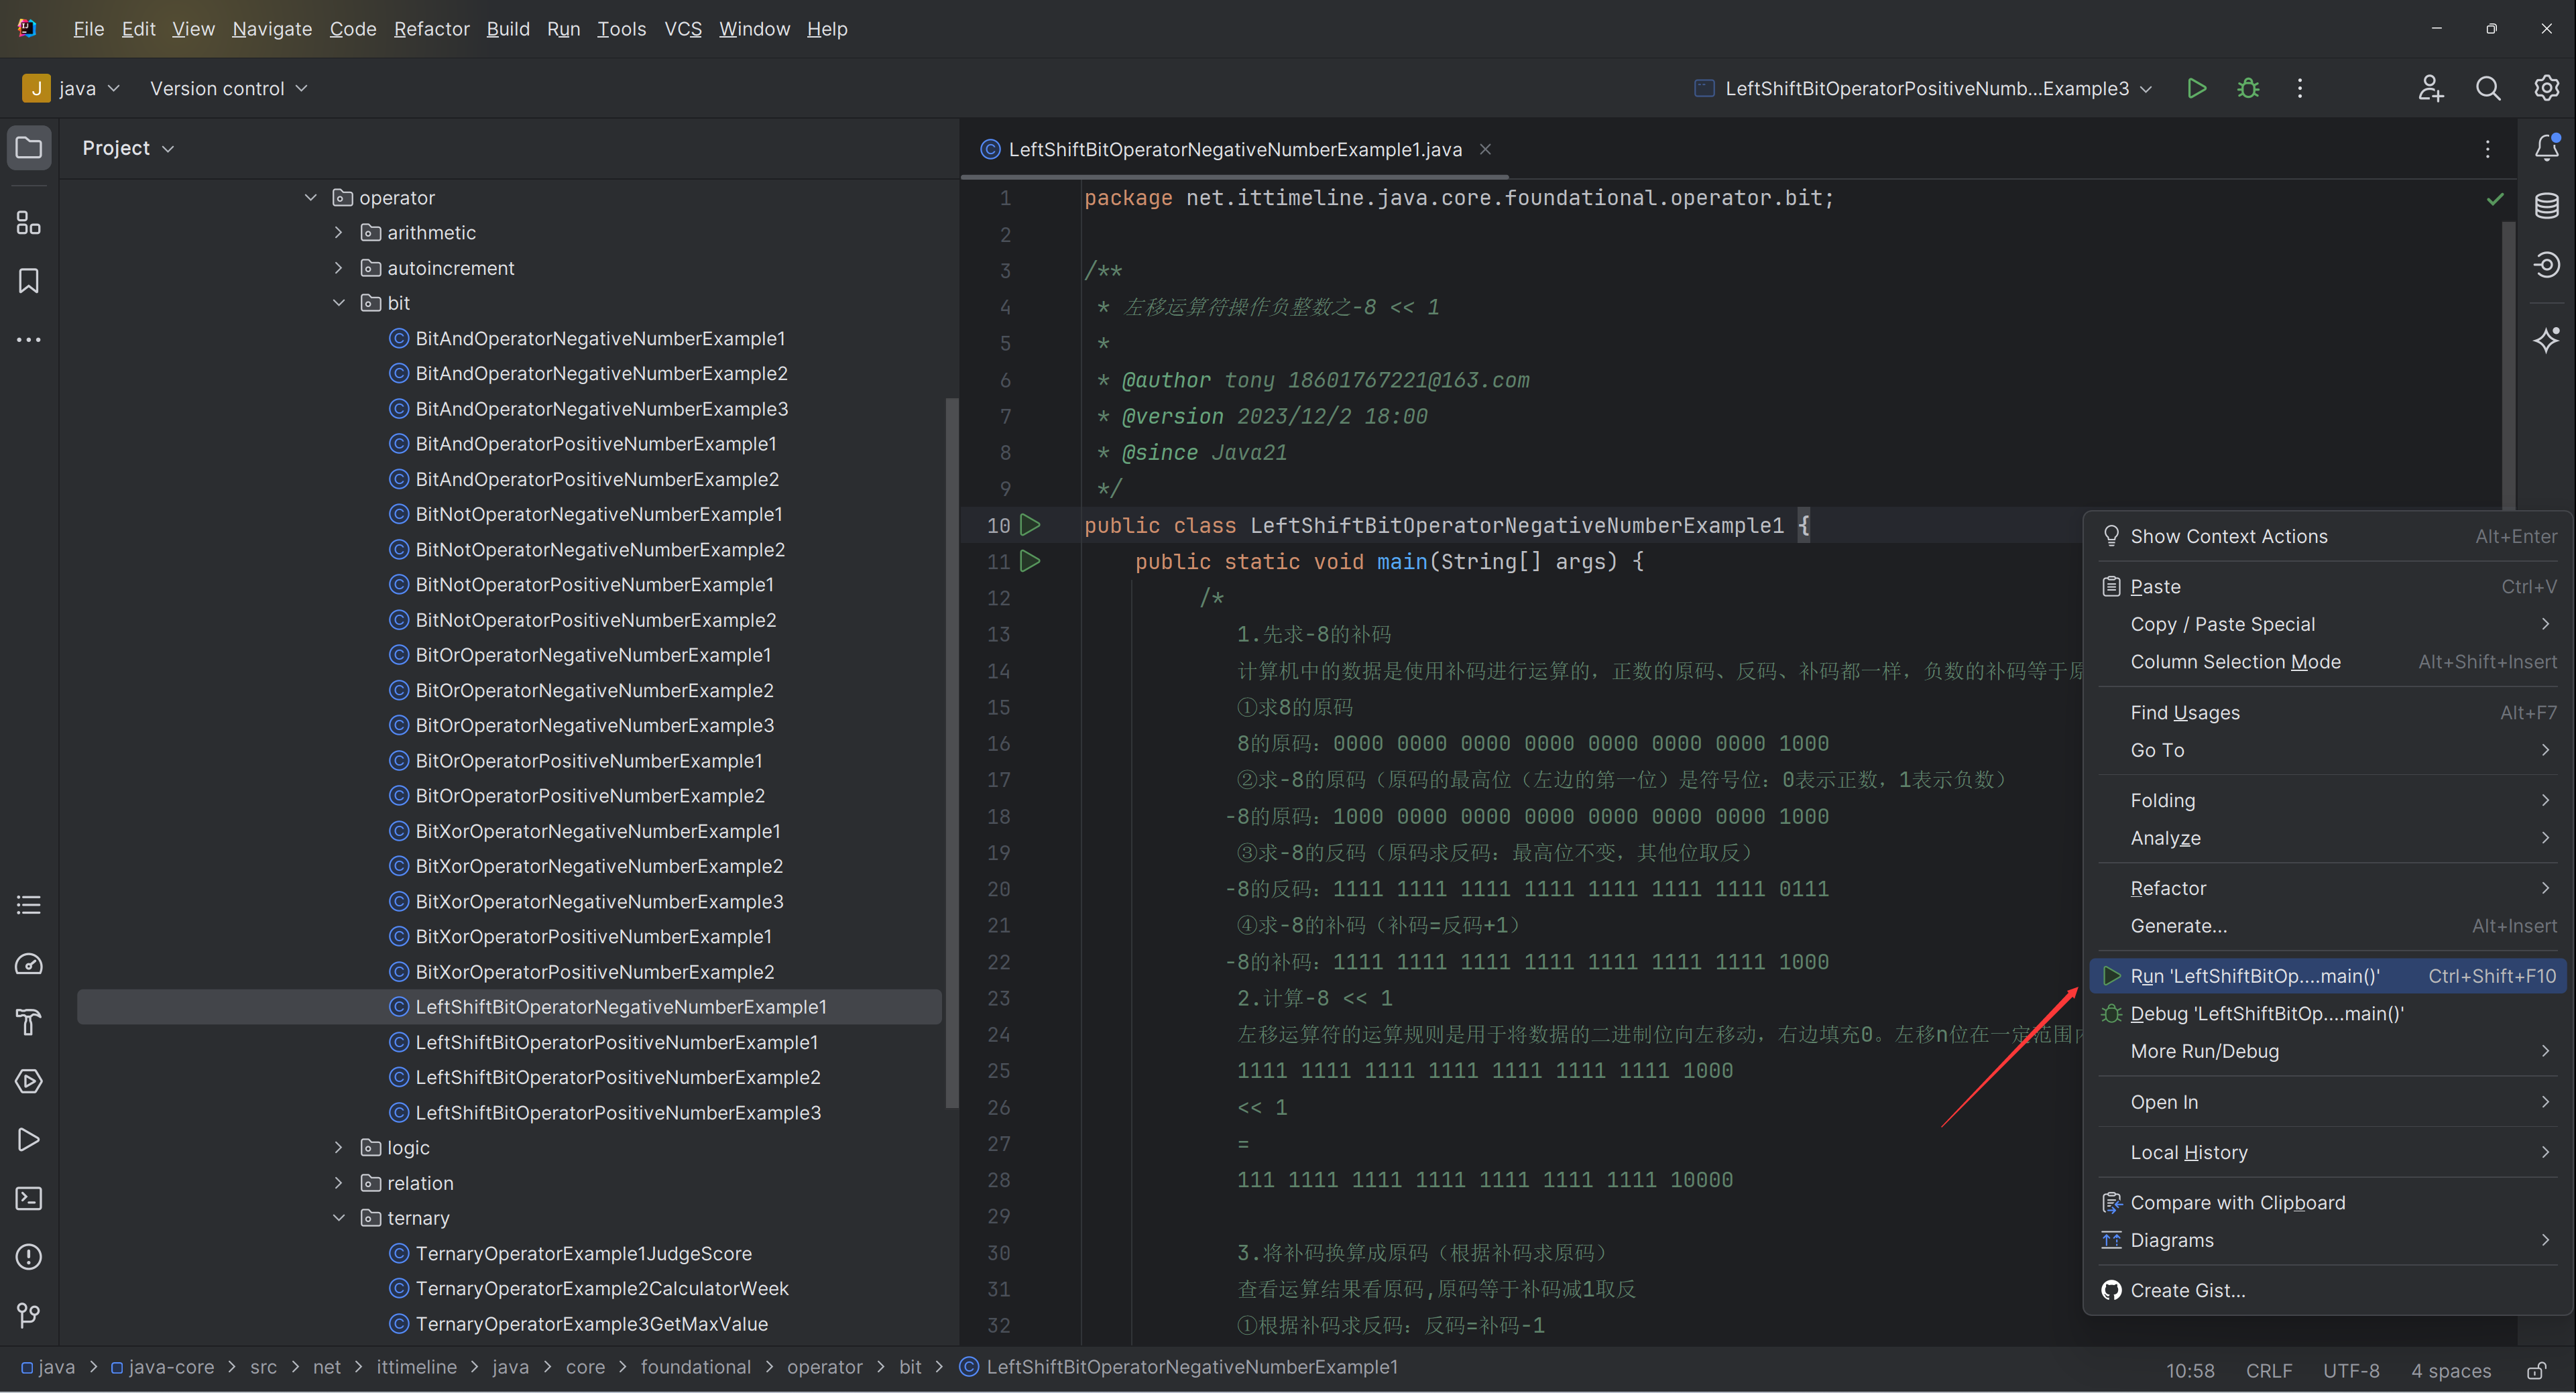This screenshot has width=2576, height=1393.
Task: Click the foundational breadcrumb in navigation bar
Action: tap(695, 1367)
